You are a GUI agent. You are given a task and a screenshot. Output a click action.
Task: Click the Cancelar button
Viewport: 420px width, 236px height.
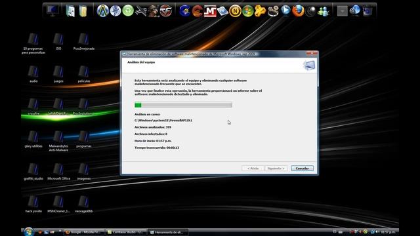(302, 168)
